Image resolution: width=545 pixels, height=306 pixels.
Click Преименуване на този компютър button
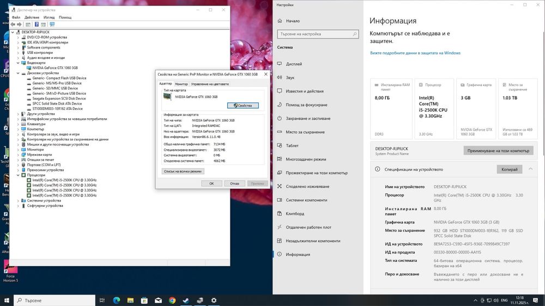pyautogui.click(x=498, y=151)
